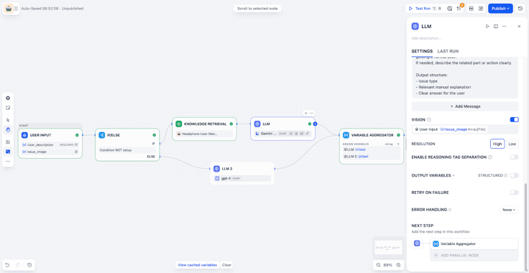Open version history icon beside Publish
The width and height of the screenshot is (529, 273).
[520, 9]
